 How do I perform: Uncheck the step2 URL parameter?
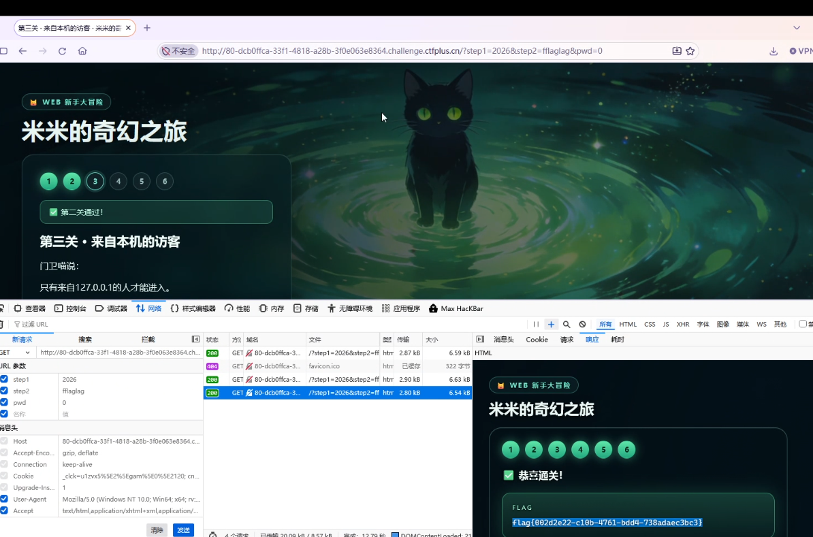(x=4, y=391)
